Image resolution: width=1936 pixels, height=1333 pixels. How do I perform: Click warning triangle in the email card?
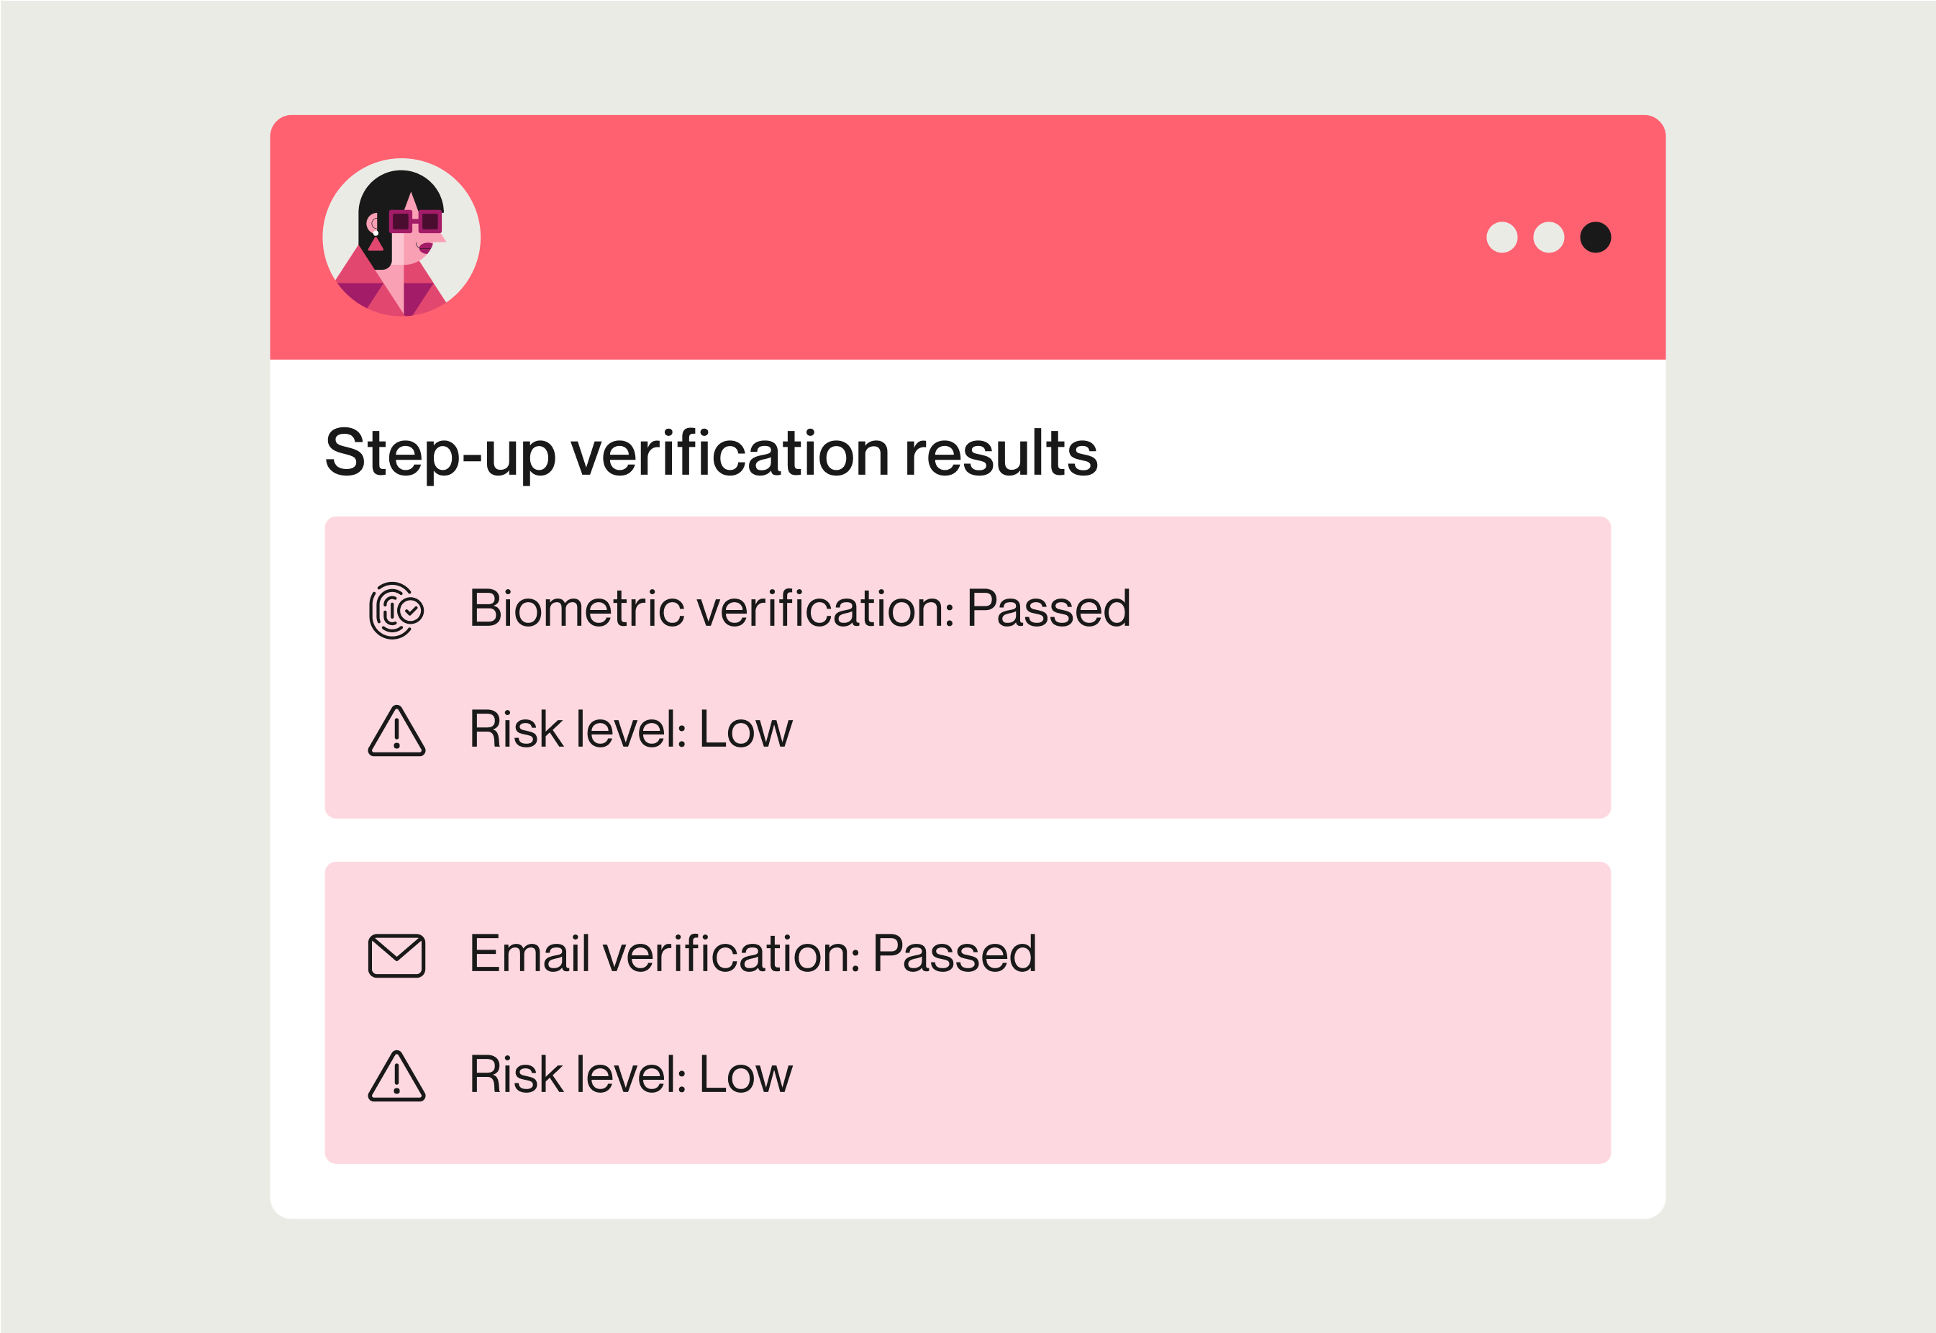(396, 1075)
